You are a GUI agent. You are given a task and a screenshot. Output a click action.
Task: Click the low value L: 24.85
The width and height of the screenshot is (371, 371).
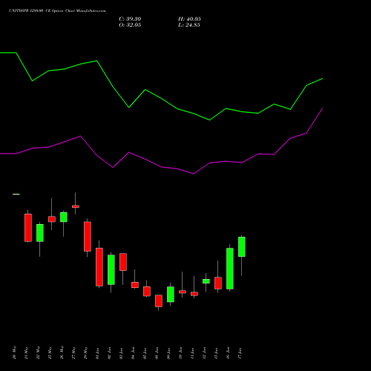click(x=189, y=25)
